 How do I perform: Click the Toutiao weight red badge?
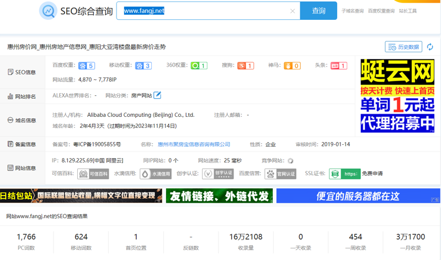coord(338,66)
